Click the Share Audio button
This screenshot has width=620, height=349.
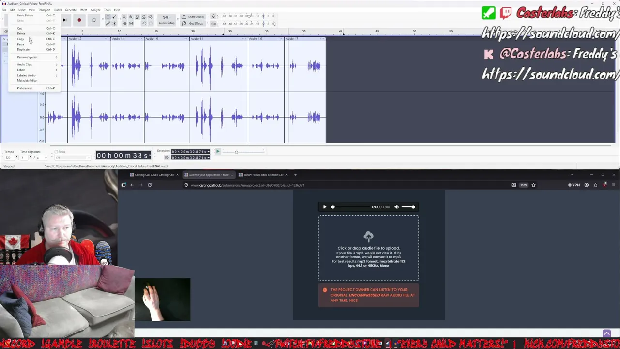(x=193, y=17)
